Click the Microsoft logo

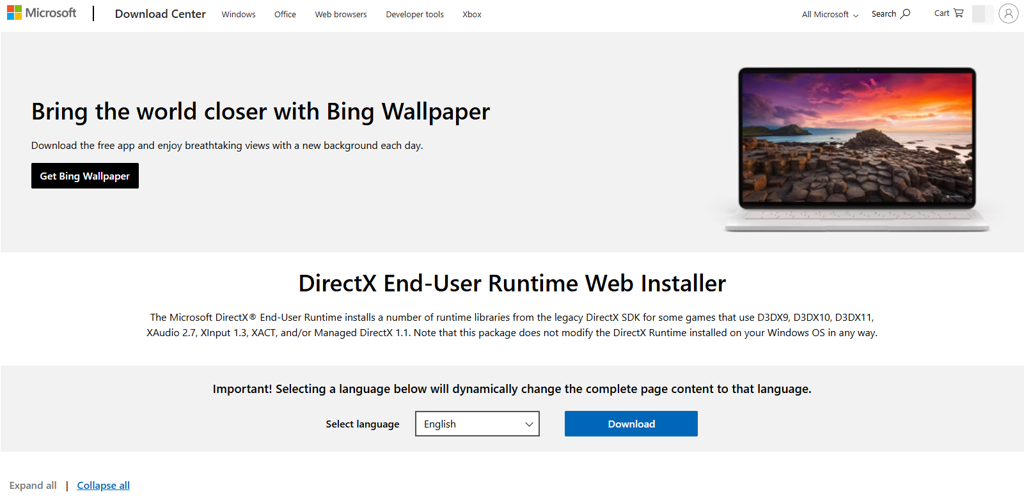click(x=42, y=13)
